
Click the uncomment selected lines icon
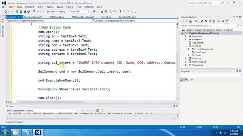pyautogui.click(x=115, y=12)
